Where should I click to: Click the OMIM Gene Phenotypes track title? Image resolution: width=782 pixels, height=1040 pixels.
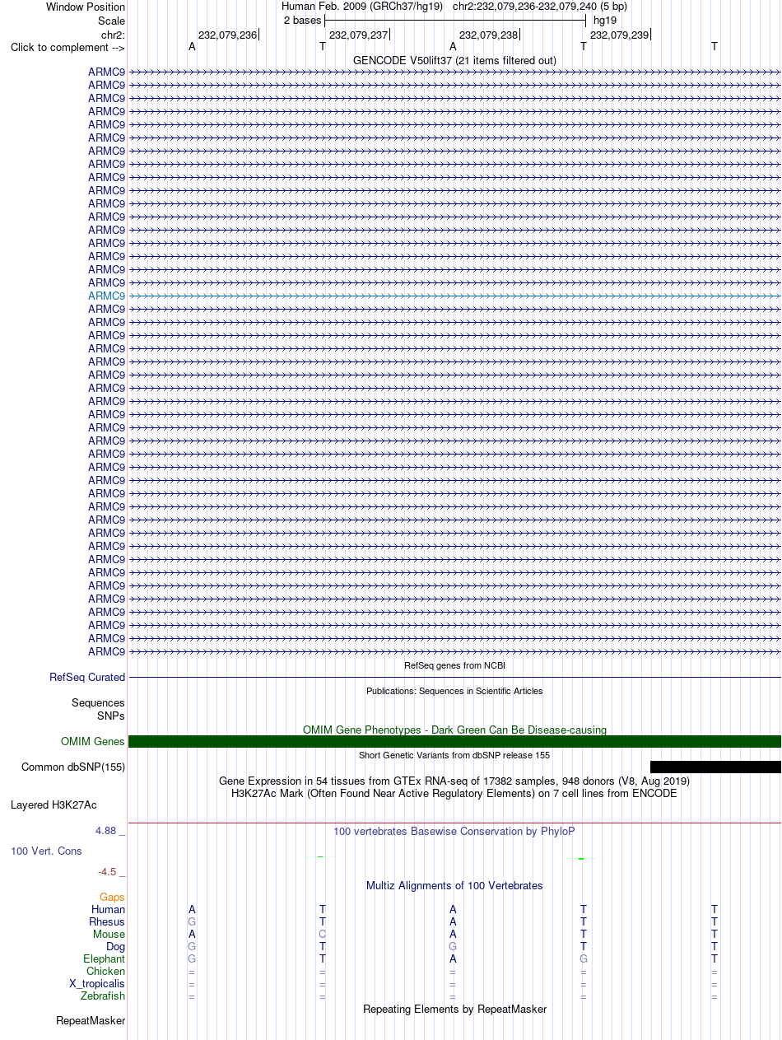(x=454, y=730)
